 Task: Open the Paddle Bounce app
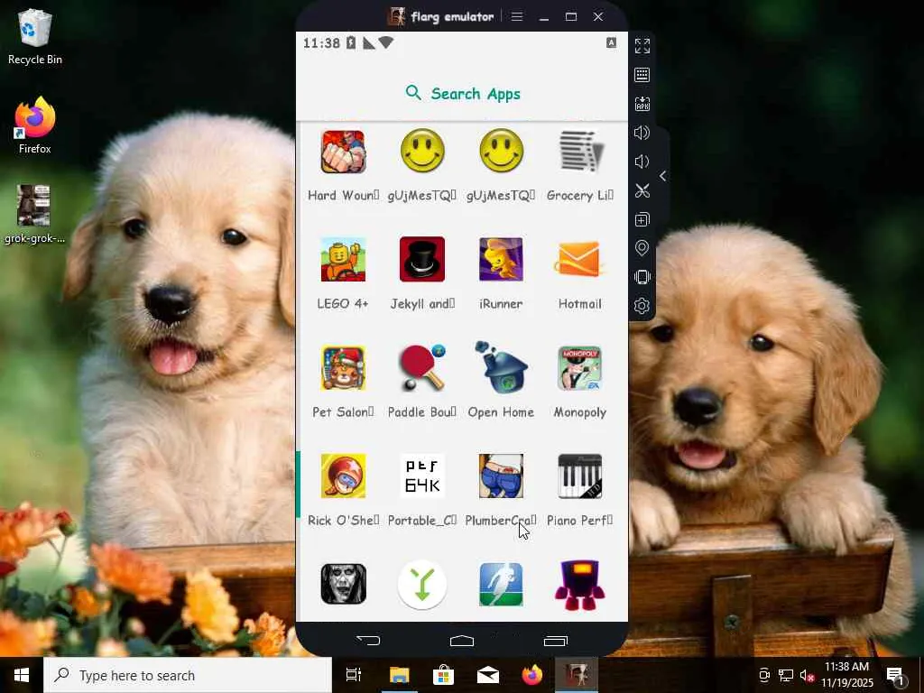click(x=422, y=368)
